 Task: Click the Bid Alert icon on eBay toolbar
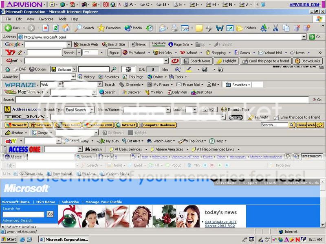tap(132, 141)
